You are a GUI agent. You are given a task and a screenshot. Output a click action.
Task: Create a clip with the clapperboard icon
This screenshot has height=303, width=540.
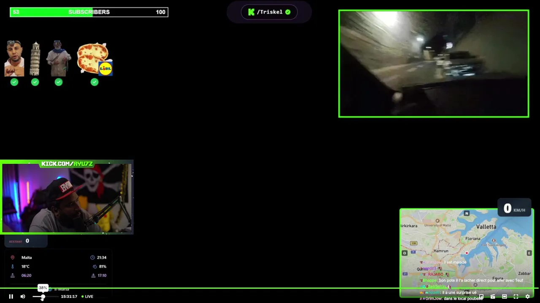pos(492,296)
